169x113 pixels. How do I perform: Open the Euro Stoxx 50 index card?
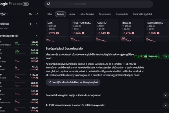157,31
